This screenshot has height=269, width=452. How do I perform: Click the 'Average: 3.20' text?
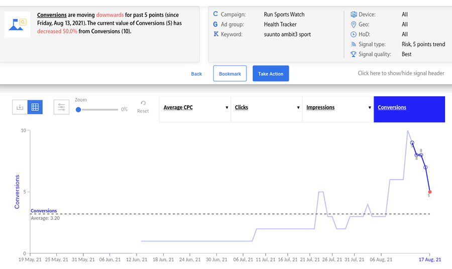tap(45, 218)
